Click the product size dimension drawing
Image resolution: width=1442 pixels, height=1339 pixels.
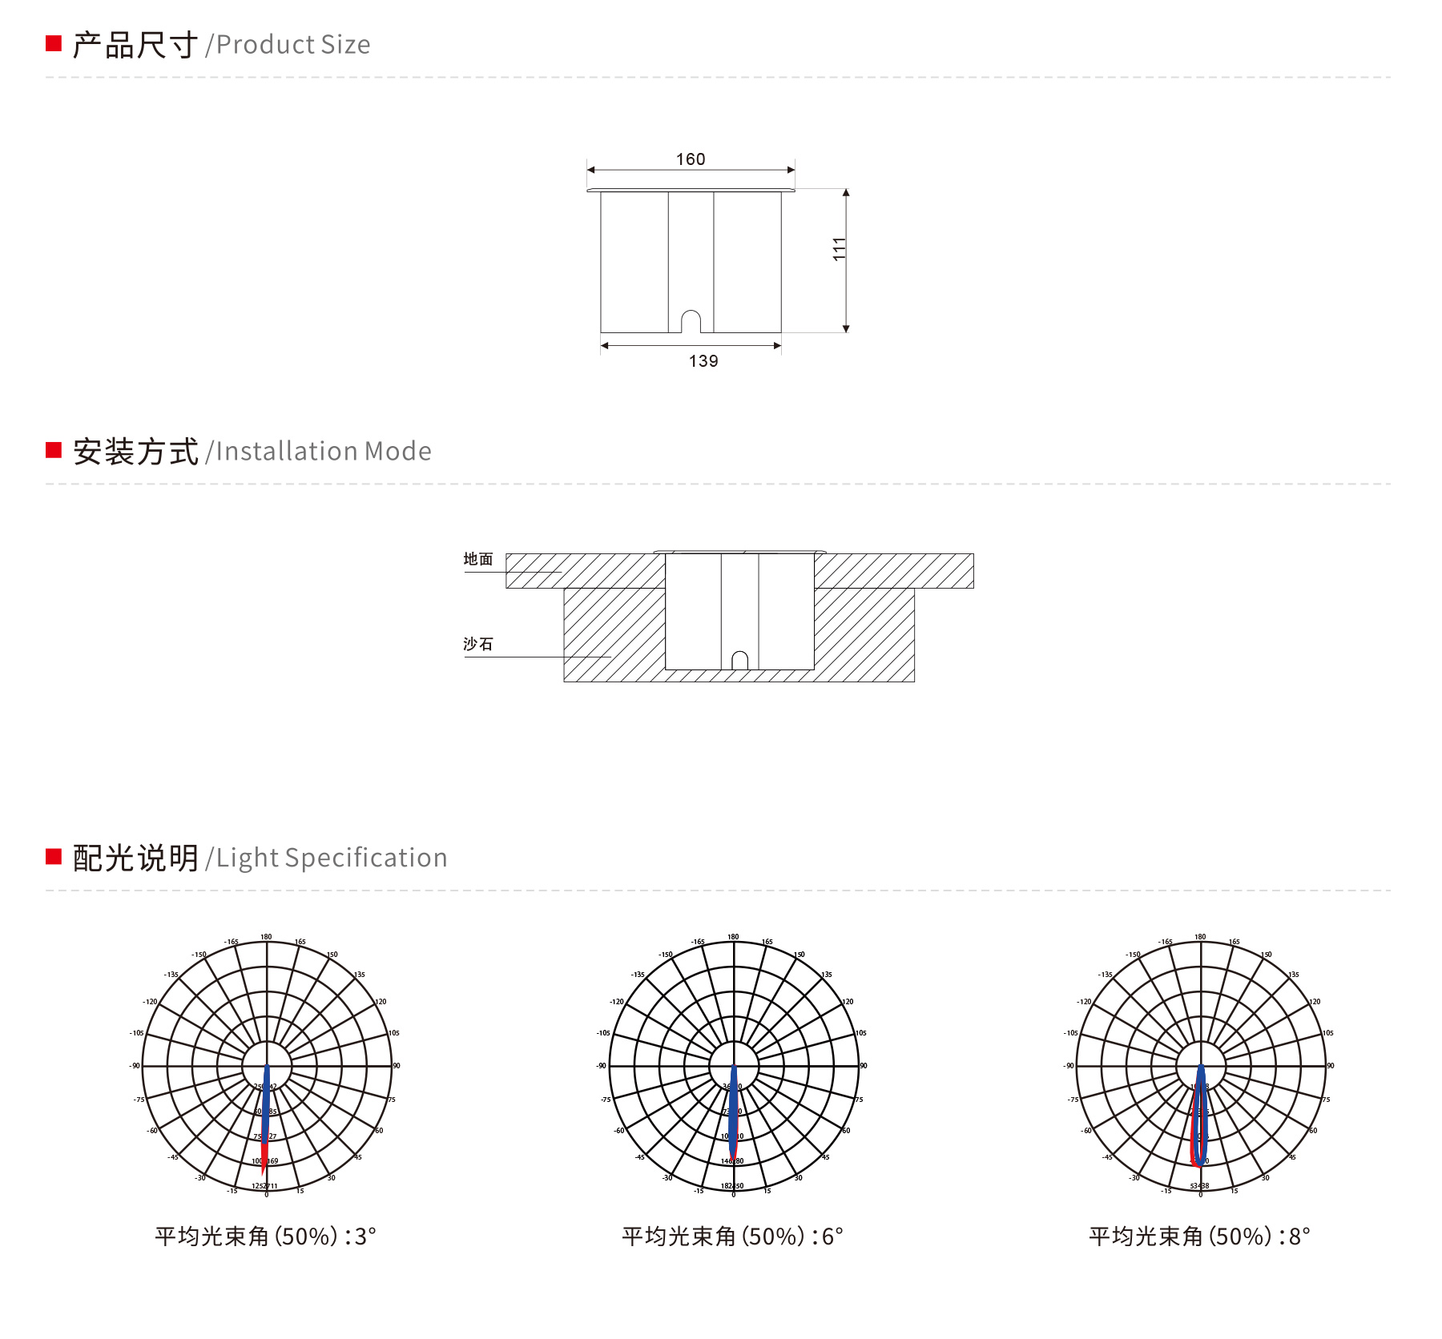click(718, 260)
